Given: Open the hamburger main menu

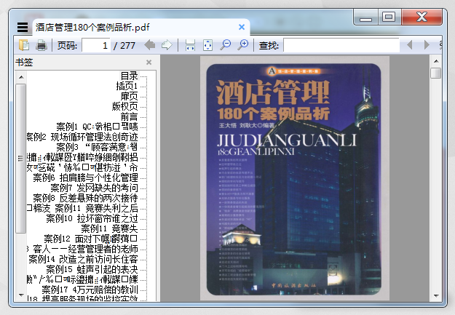Looking at the screenshot, I should [x=23, y=27].
